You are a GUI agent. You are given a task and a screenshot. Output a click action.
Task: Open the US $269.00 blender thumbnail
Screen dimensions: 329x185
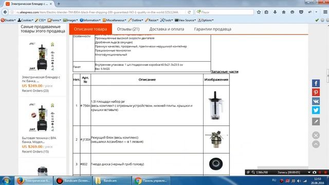(42, 117)
